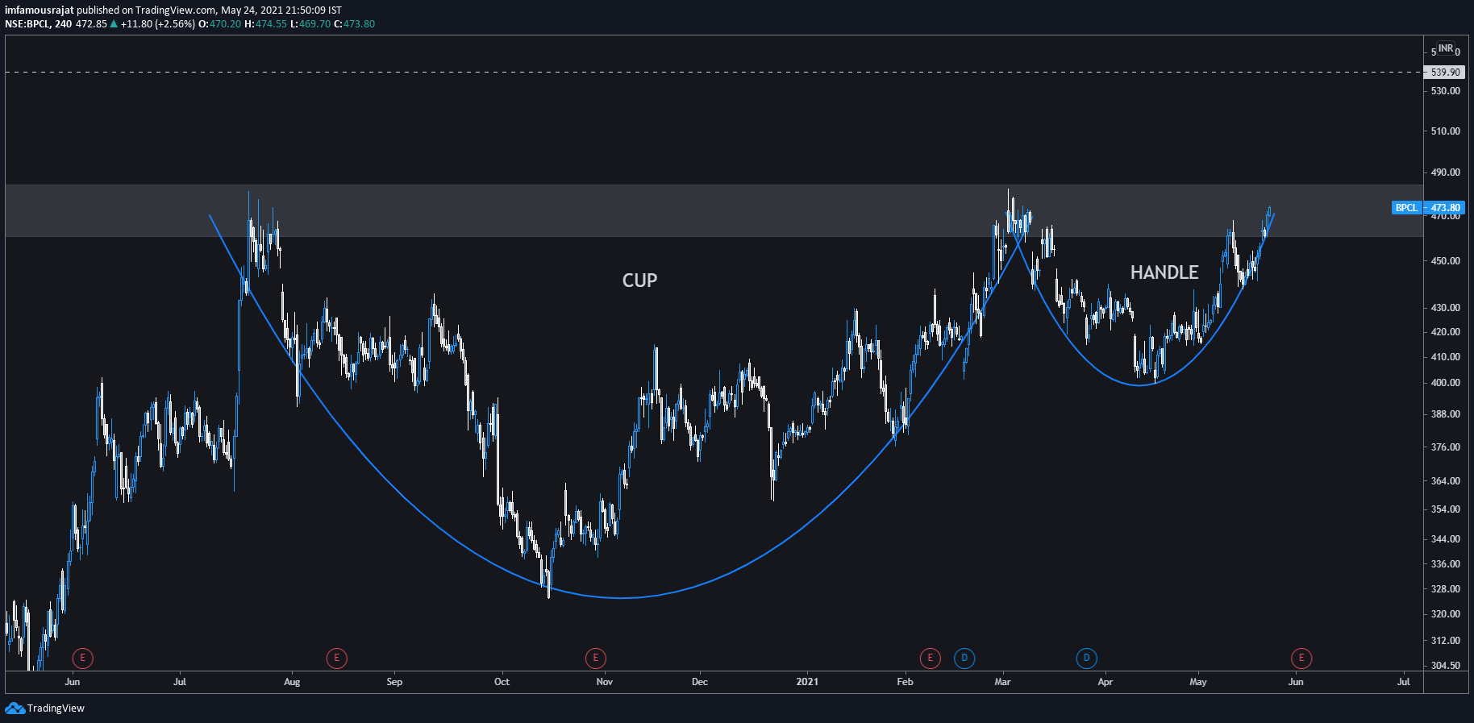Click the high value 474.55

point(271,23)
